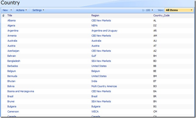196x118 pixels.
Task: Open the Actions menu
Action: point(22,10)
